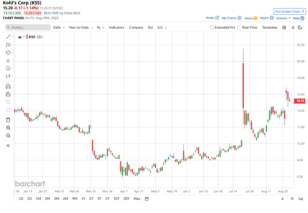
Task: Open the Daily interval dropdown
Action: [x=59, y=28]
